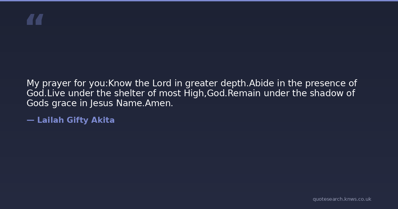Viewport: 398px width, 209px height.
Task: Click the word "Gifty" in the author name
Action: [x=78, y=120]
